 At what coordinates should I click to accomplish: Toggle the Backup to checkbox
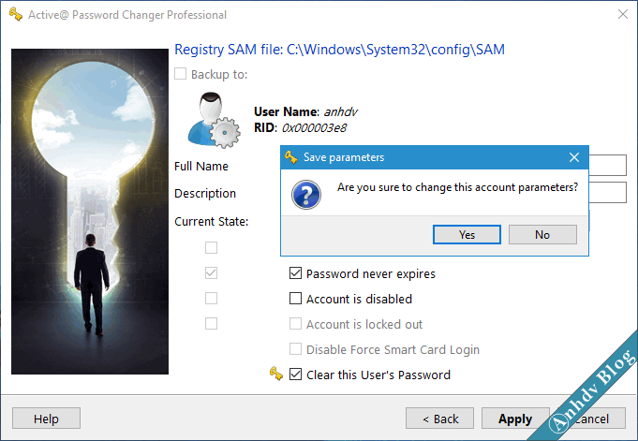click(180, 74)
